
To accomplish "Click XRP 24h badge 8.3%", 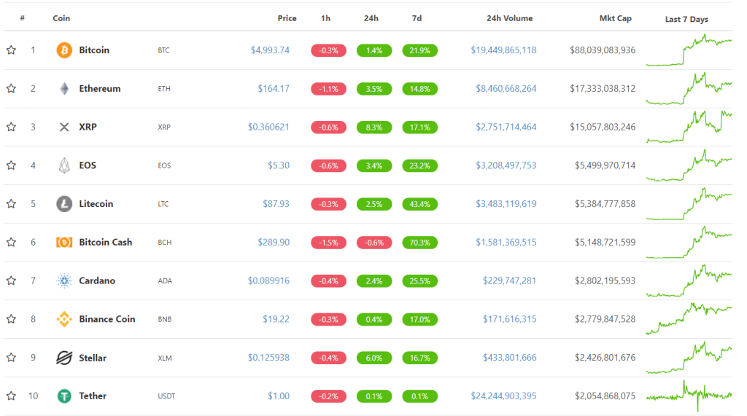I will click(x=374, y=127).
